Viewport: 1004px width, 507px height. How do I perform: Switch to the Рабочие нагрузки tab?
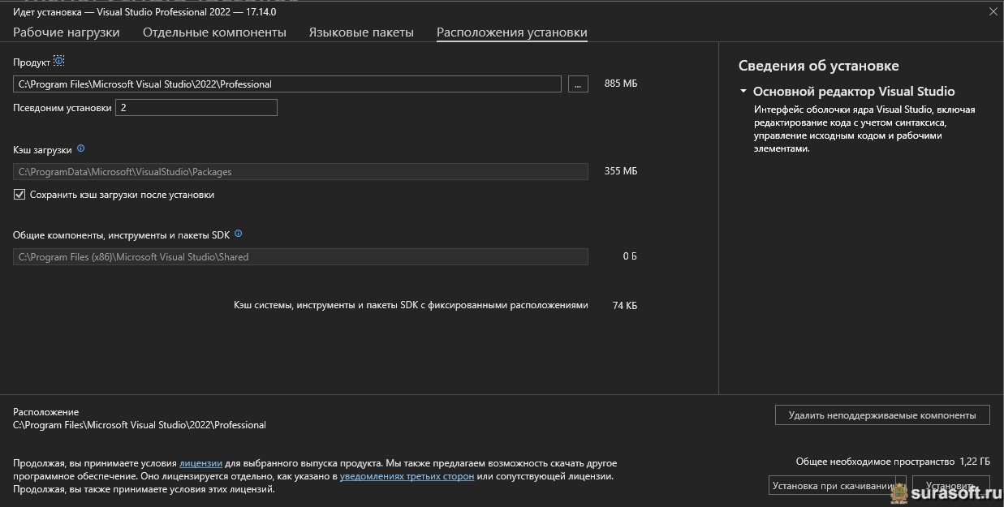(x=67, y=32)
